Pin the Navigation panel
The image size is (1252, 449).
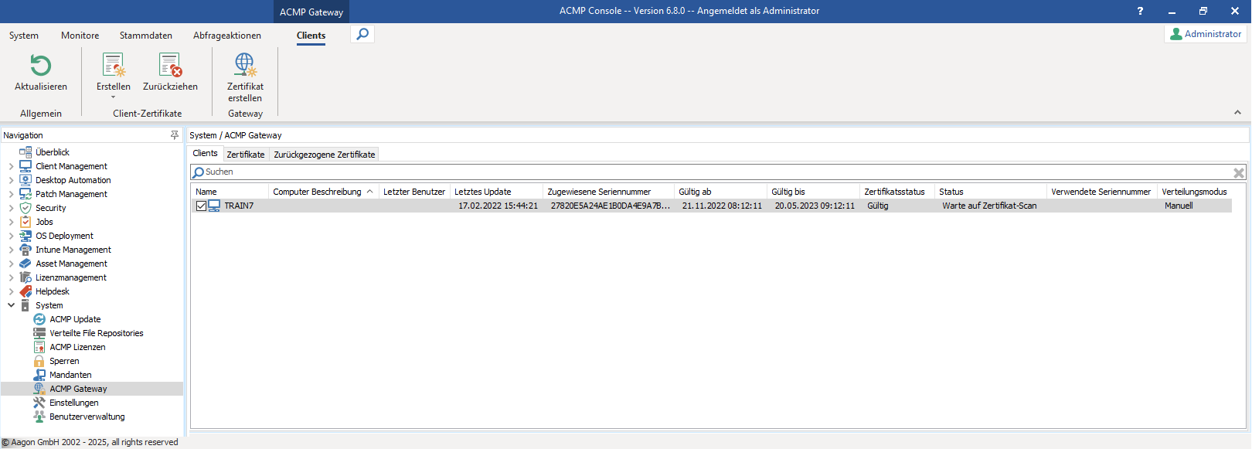coord(175,135)
